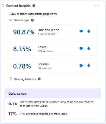Click '7,449 sessions with article pageviews' text
Viewport: 106px width, 124px height.
33,14
